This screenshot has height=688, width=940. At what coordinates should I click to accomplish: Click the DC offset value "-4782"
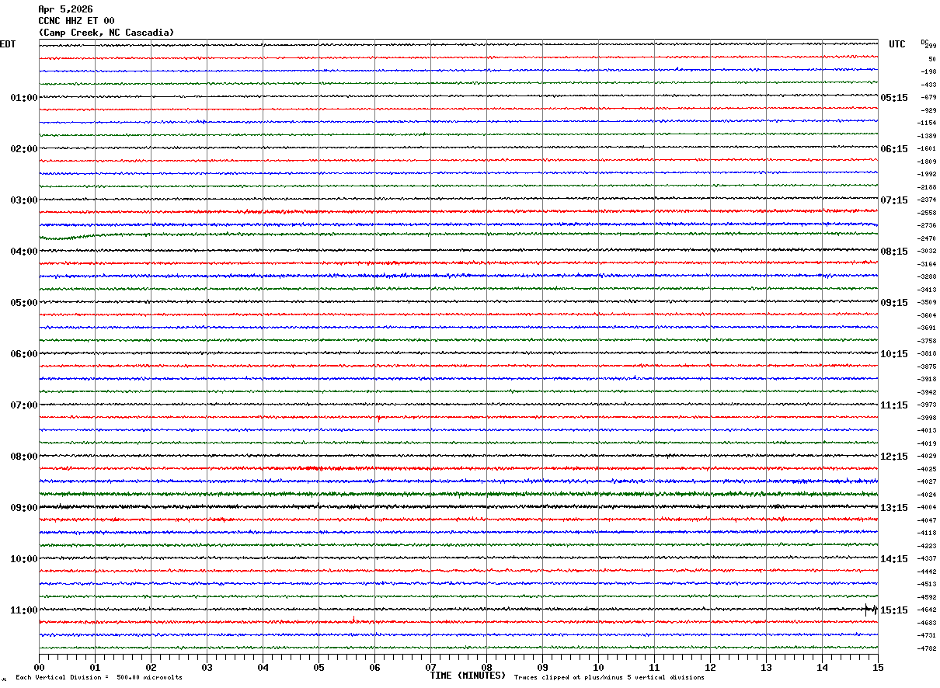(x=928, y=648)
